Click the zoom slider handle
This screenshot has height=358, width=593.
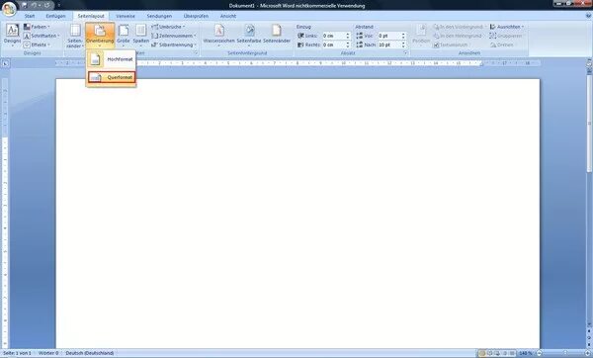click(565, 353)
